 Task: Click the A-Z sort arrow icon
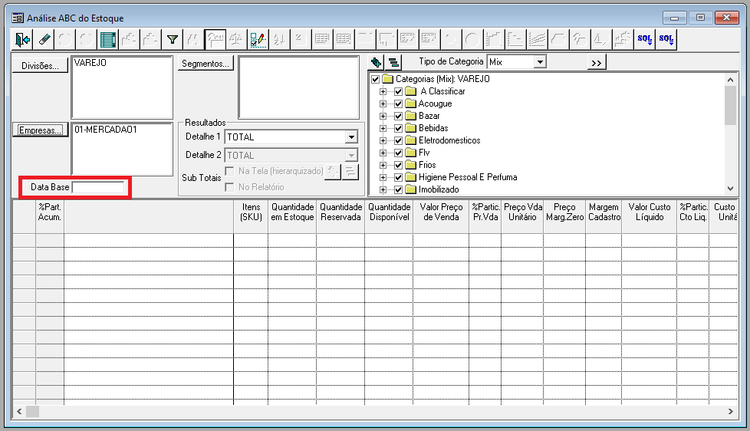click(x=279, y=39)
